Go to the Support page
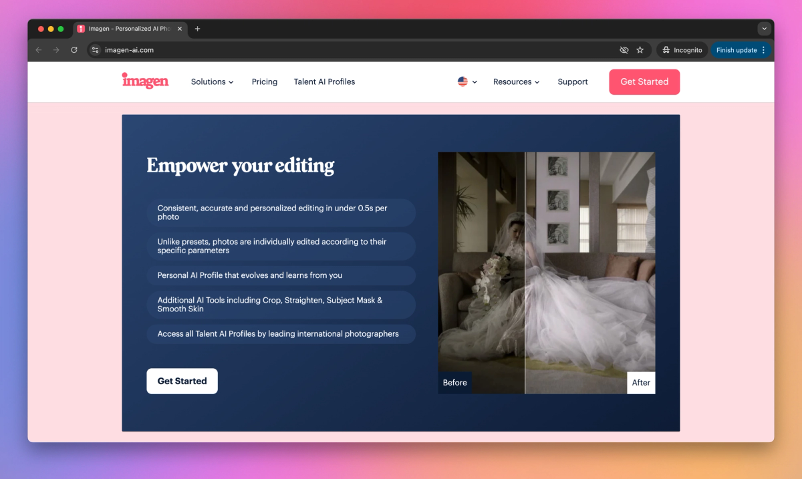This screenshot has width=802, height=479. pos(573,82)
